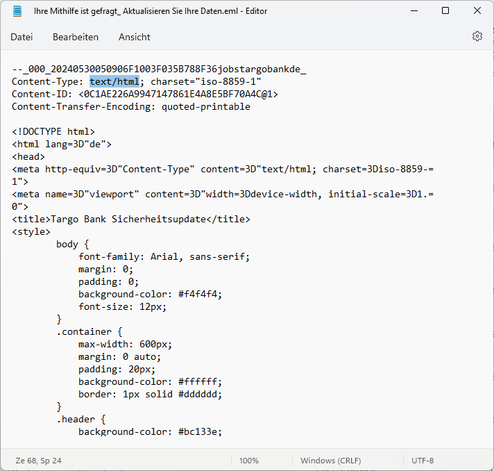Image resolution: width=494 pixels, height=471 pixels.
Task: Open the Notepad settings gear
Action: (477, 36)
